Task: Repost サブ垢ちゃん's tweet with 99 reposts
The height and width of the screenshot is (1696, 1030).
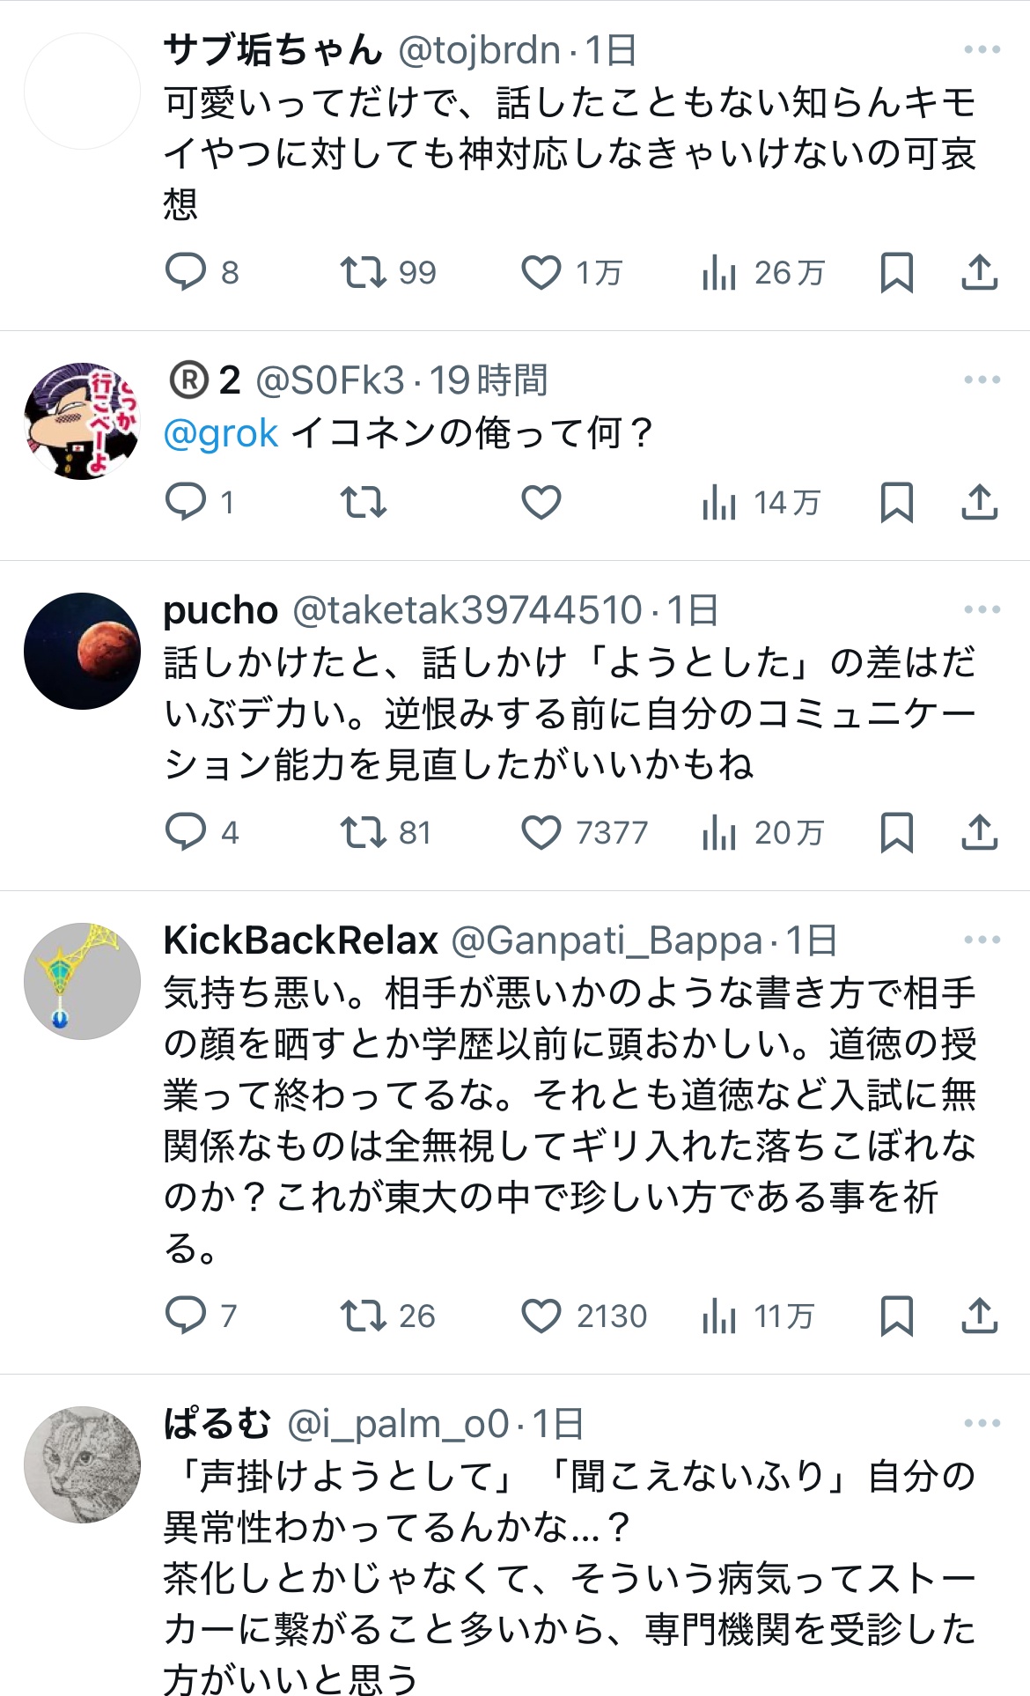Action: pyautogui.click(x=364, y=272)
